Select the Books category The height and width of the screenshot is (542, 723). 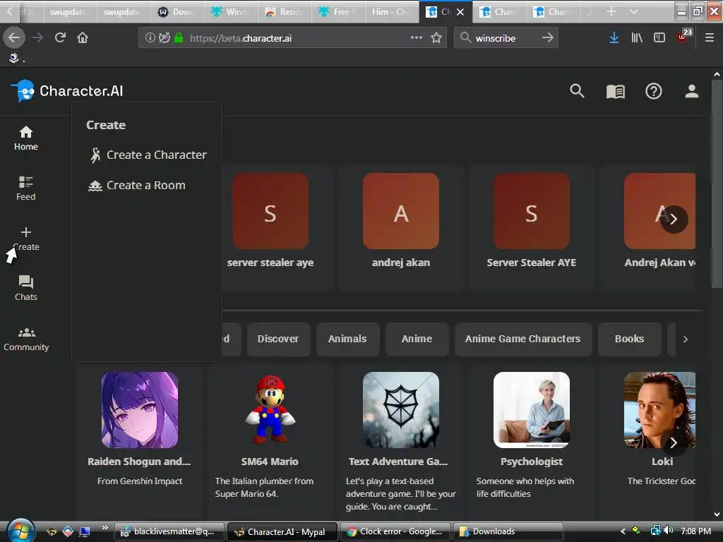pos(629,339)
